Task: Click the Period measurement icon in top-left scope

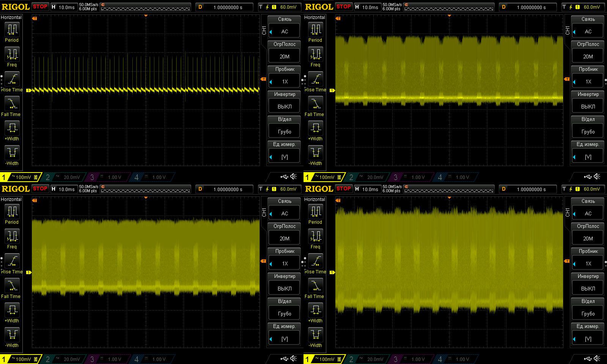Action: coord(11,30)
